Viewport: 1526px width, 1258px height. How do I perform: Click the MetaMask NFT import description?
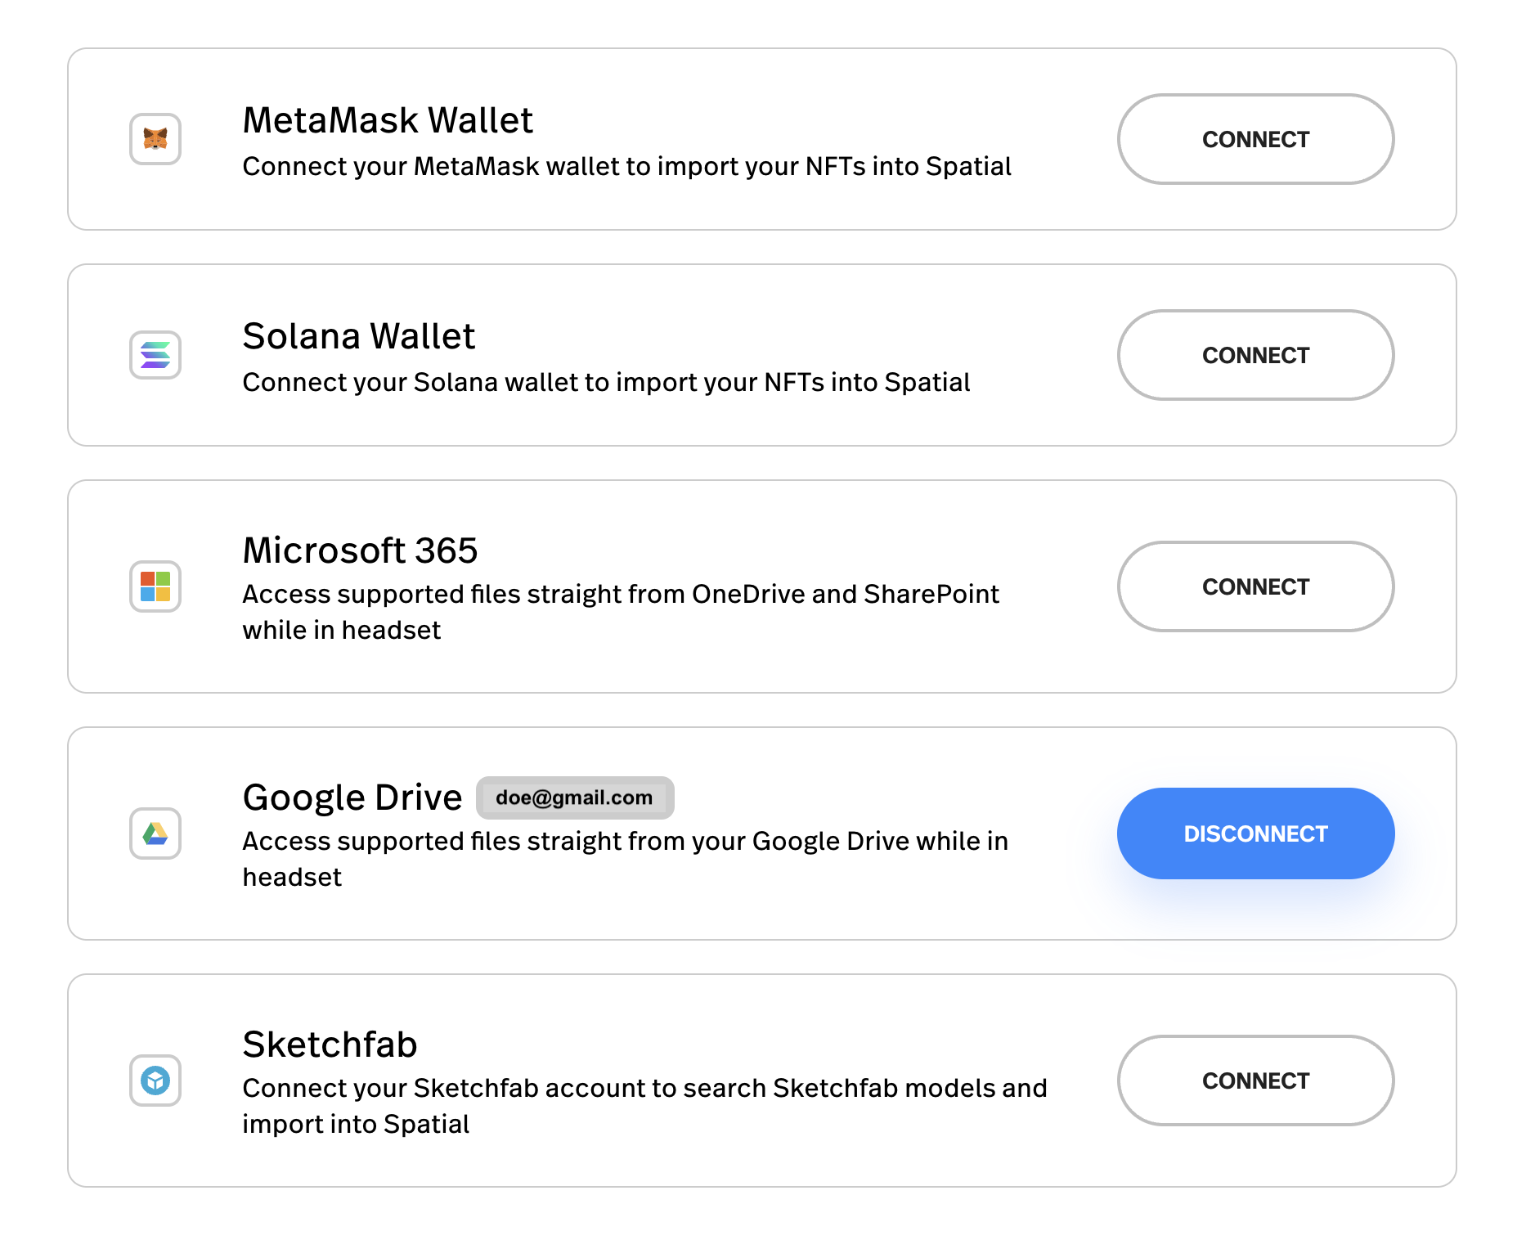click(627, 166)
